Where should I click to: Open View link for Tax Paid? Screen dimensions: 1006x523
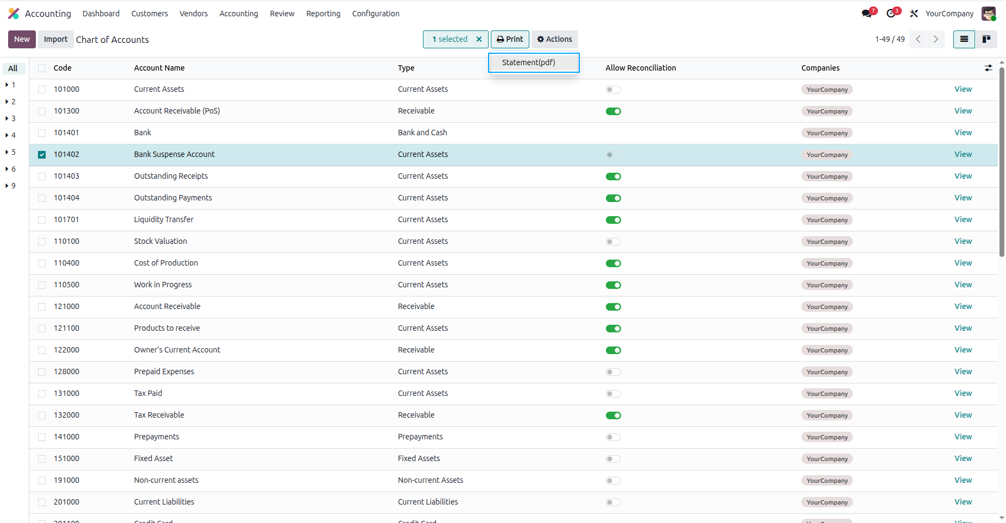[963, 393]
